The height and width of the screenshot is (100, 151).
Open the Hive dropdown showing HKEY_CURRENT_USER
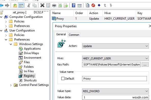point(115,58)
